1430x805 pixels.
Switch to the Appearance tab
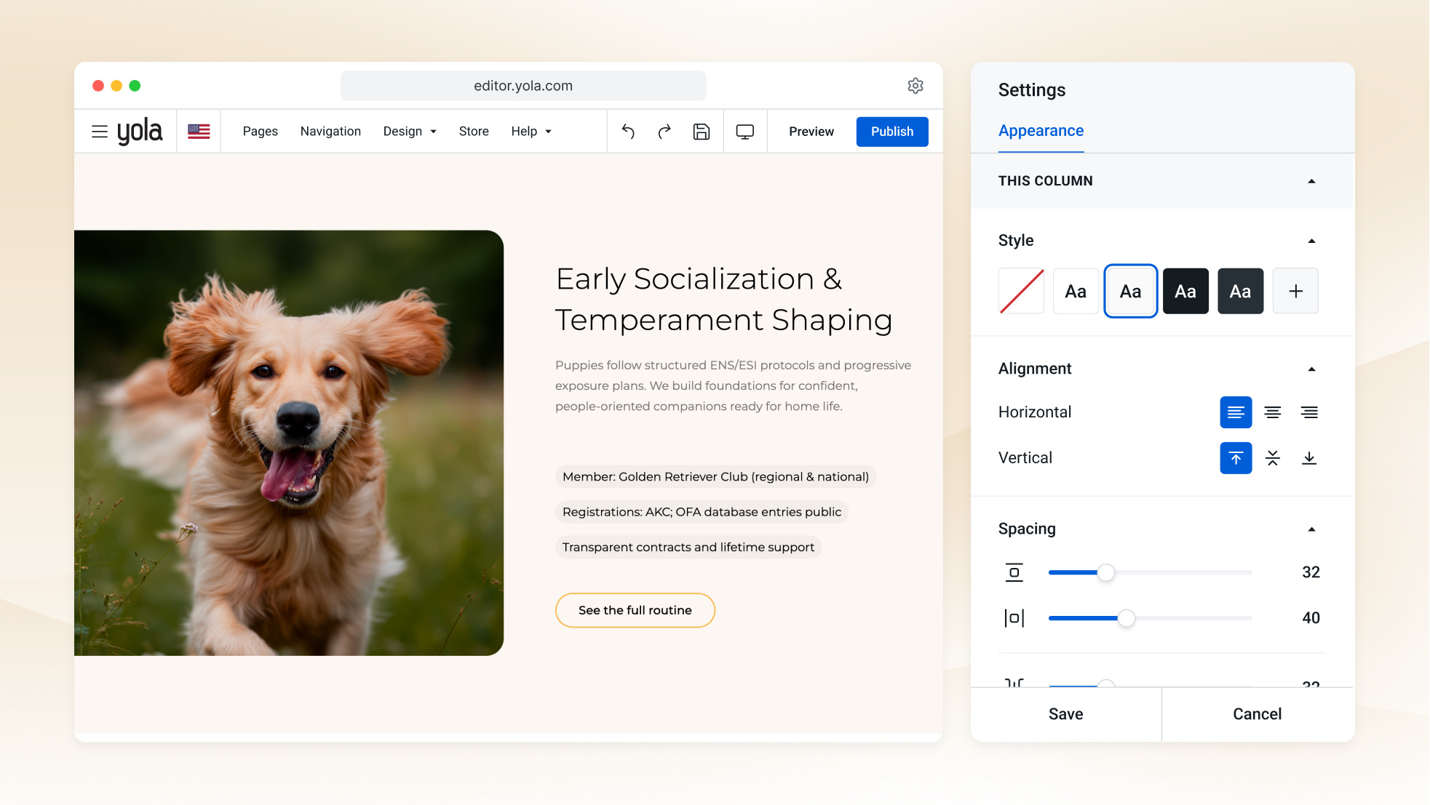click(1041, 131)
